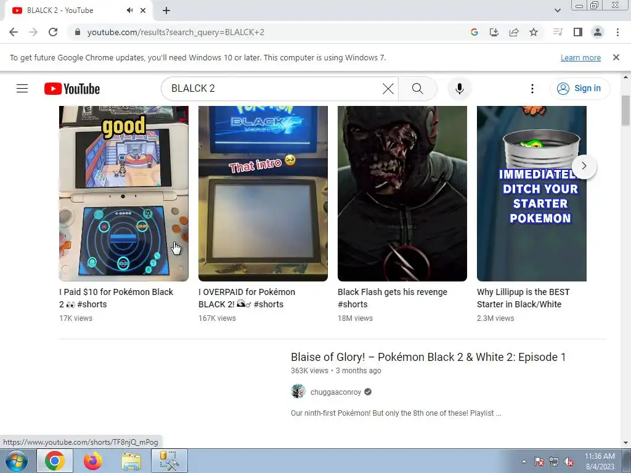Screen dimensions: 631x473
Task: Mute tab via speaker icon
Action: 129,10
